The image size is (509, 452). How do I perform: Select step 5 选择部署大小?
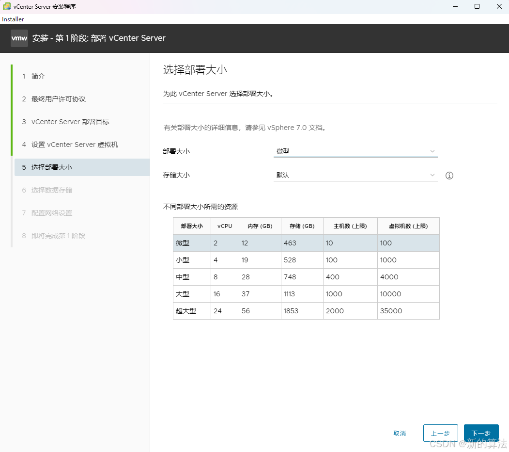(x=82, y=167)
